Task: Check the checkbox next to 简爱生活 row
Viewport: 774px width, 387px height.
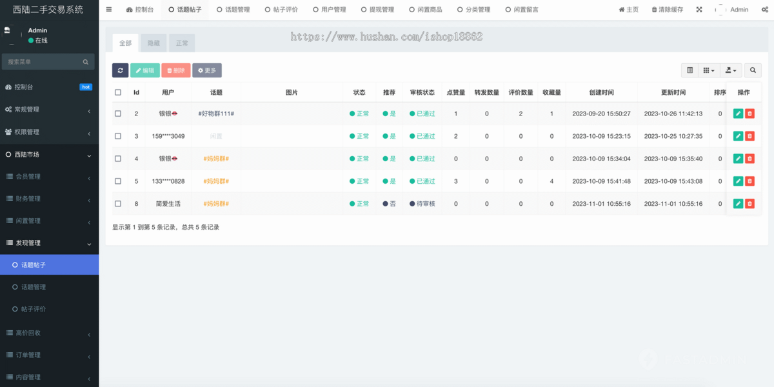Action: click(x=118, y=203)
